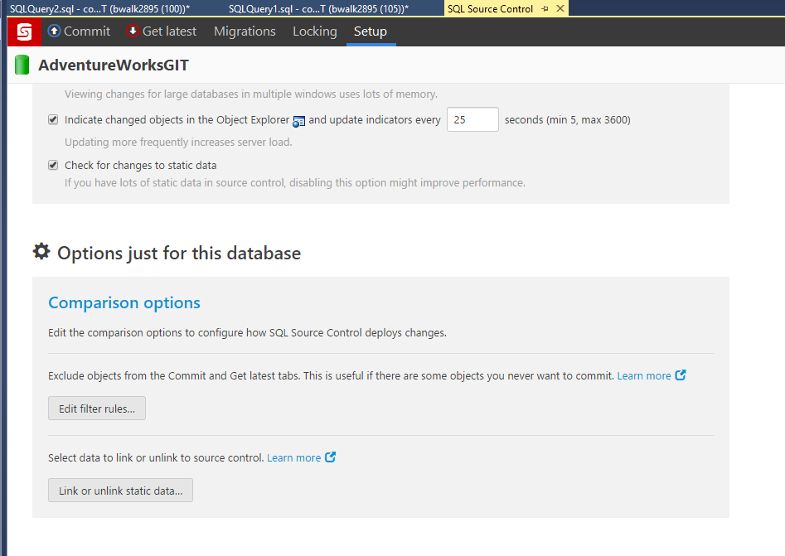The width and height of the screenshot is (785, 556).
Task: Click the Object Explorer indicator icon
Action: pos(299,121)
